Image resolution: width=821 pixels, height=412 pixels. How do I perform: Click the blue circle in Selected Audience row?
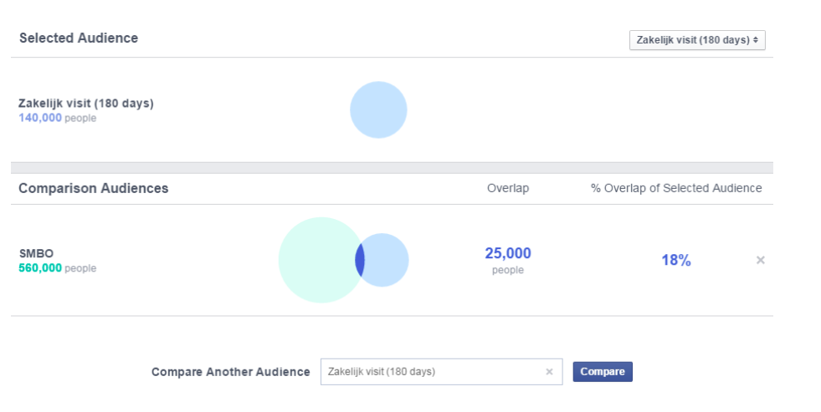pos(378,109)
